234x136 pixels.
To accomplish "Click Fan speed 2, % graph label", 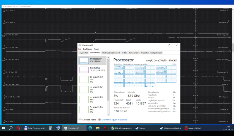I will coord(223,121).
